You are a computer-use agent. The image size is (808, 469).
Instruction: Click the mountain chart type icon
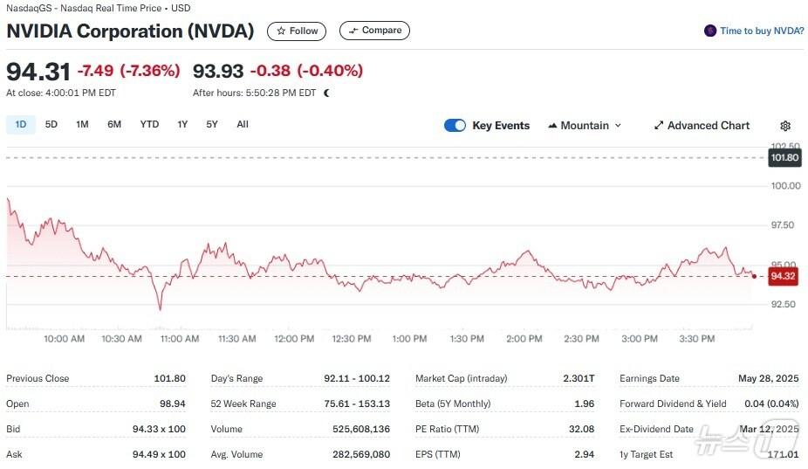pos(552,126)
